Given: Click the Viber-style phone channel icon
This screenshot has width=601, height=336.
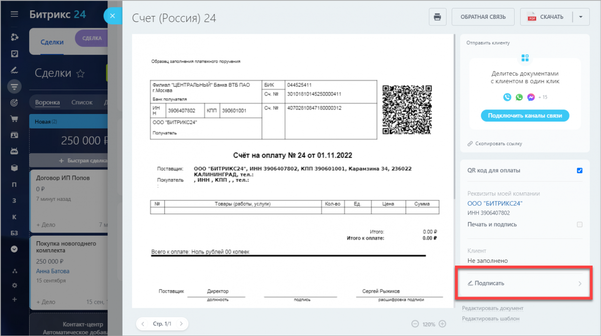Looking at the screenshot, I should point(507,97).
